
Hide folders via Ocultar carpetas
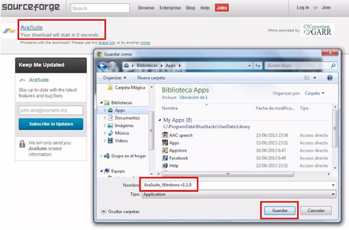point(120,212)
